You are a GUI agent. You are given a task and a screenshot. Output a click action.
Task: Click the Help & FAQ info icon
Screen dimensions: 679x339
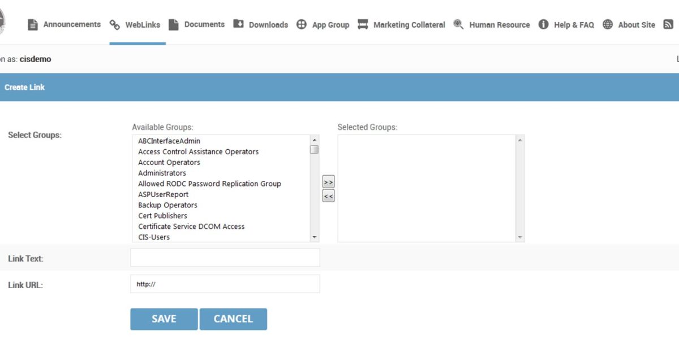543,24
